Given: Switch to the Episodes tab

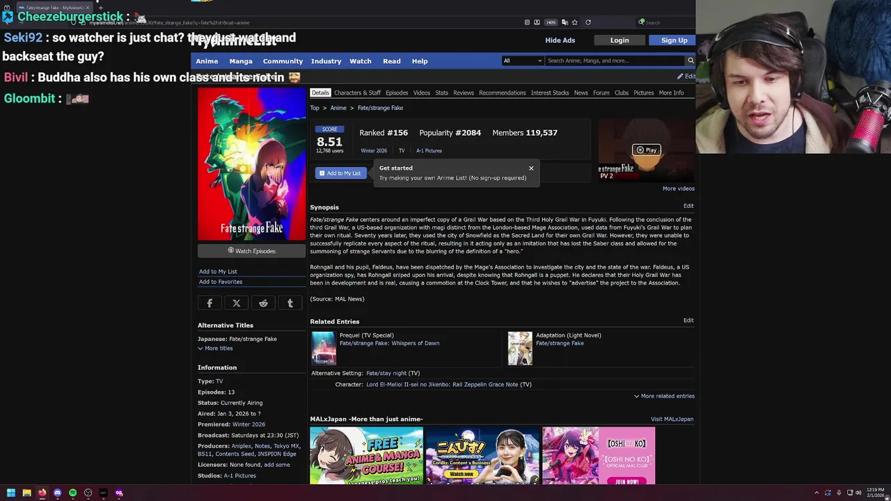Looking at the screenshot, I should coord(397,93).
